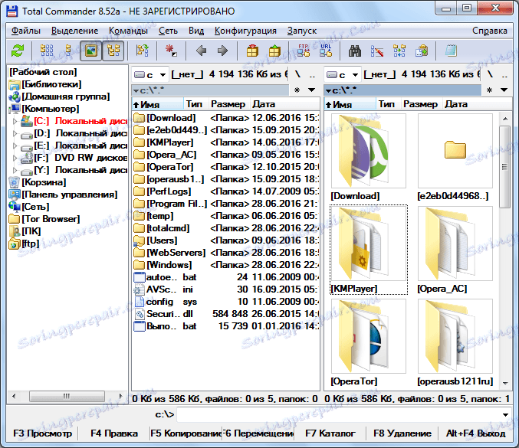The width and height of the screenshot is (519, 448).
Task: Click the F7 Каталог button
Action: point(330,433)
